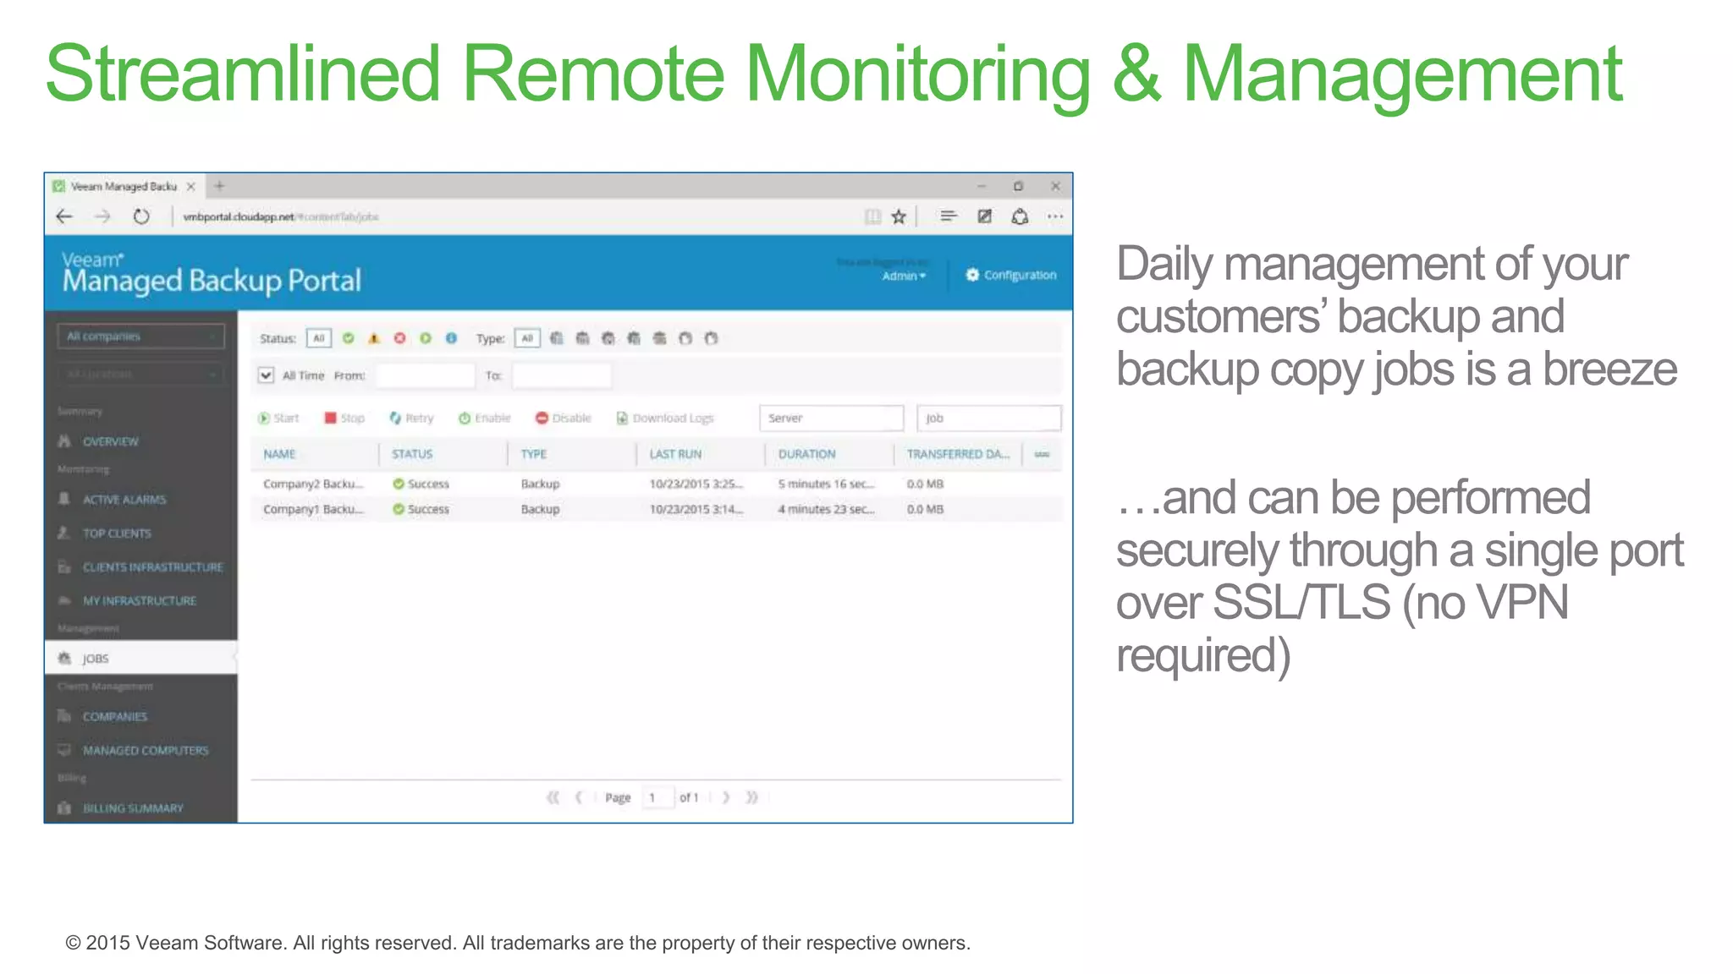Select the first job type filter icon
1733x974 pixels.
(x=556, y=338)
